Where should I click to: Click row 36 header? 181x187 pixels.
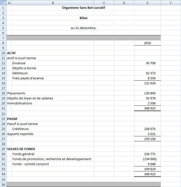[x=3, y=184]
